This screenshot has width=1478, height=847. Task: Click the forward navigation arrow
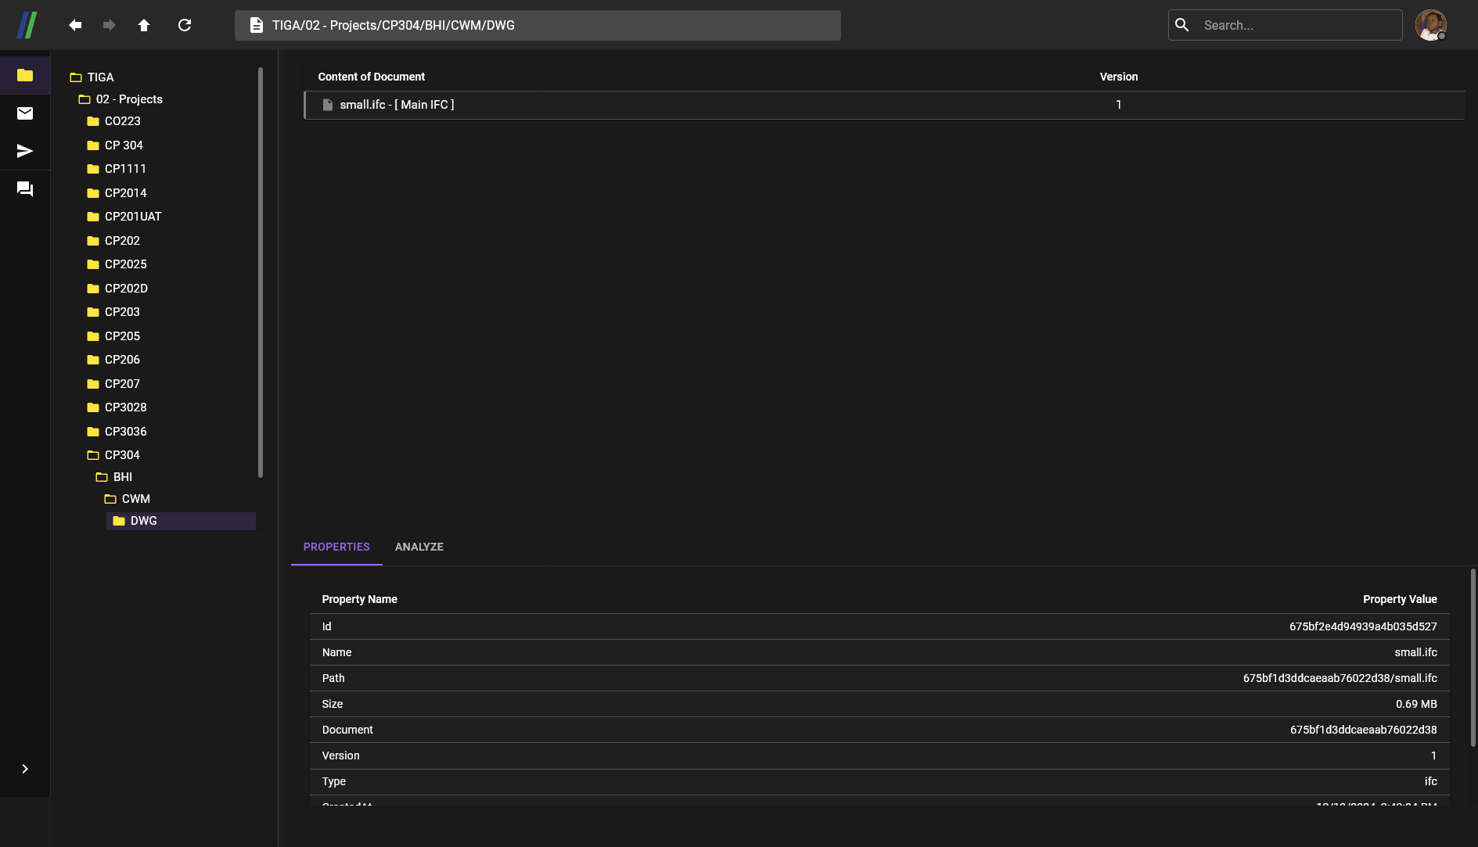(x=110, y=25)
